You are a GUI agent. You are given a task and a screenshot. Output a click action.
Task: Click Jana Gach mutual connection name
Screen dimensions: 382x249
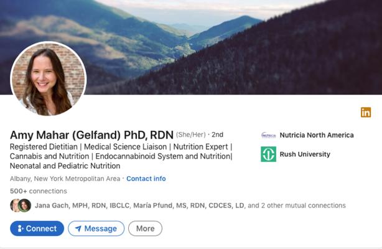click(82, 205)
